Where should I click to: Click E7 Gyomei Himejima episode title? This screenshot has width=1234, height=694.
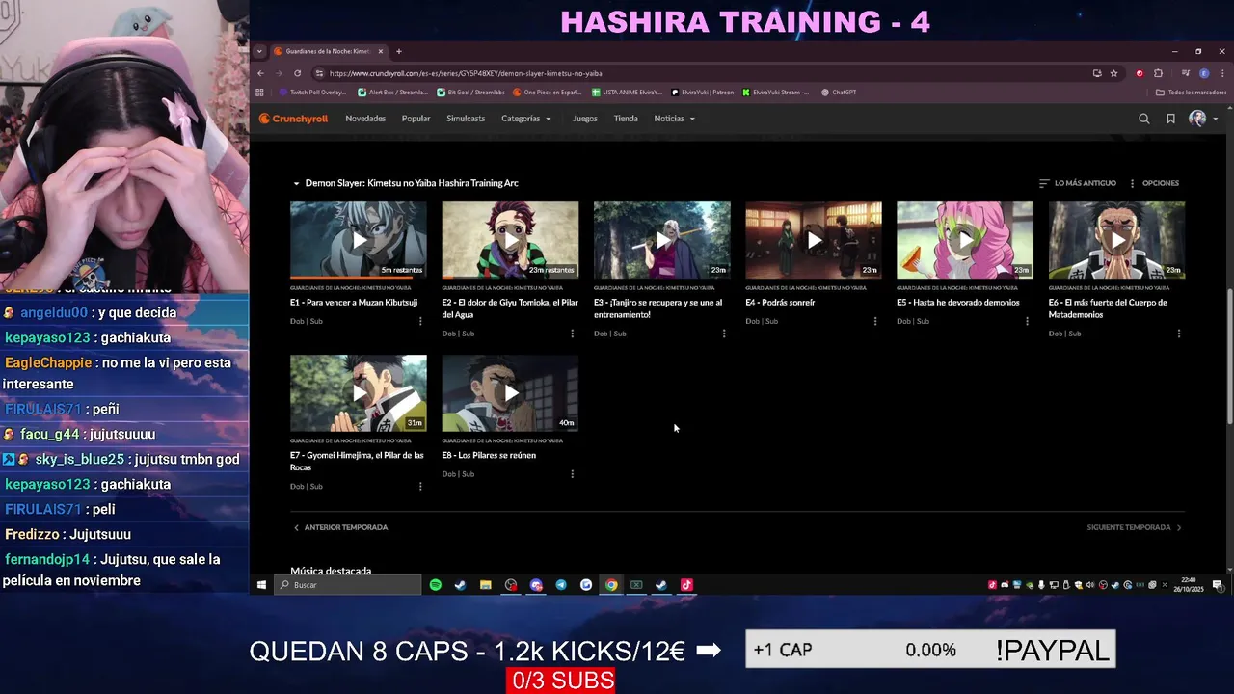click(x=357, y=462)
